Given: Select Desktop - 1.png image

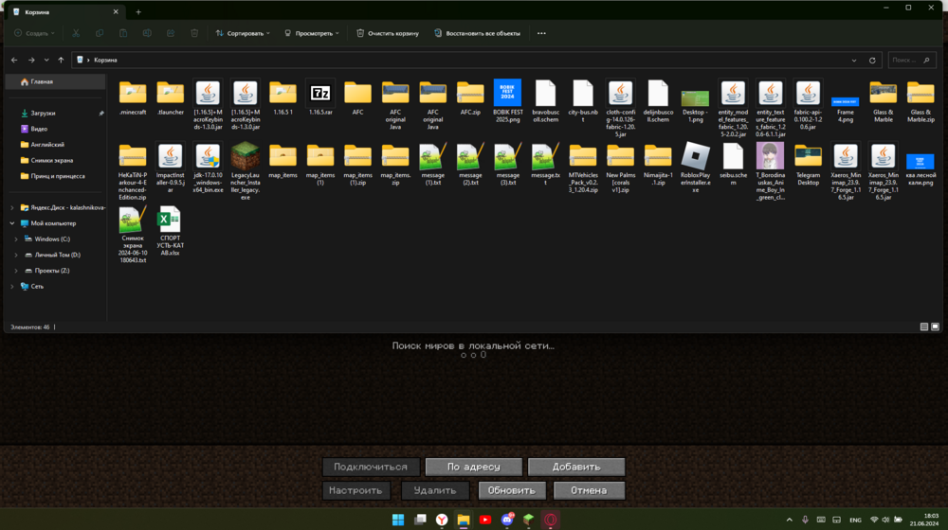Looking at the screenshot, I should pos(695,104).
